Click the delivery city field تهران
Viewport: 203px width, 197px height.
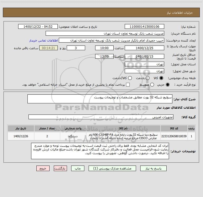(144, 71)
